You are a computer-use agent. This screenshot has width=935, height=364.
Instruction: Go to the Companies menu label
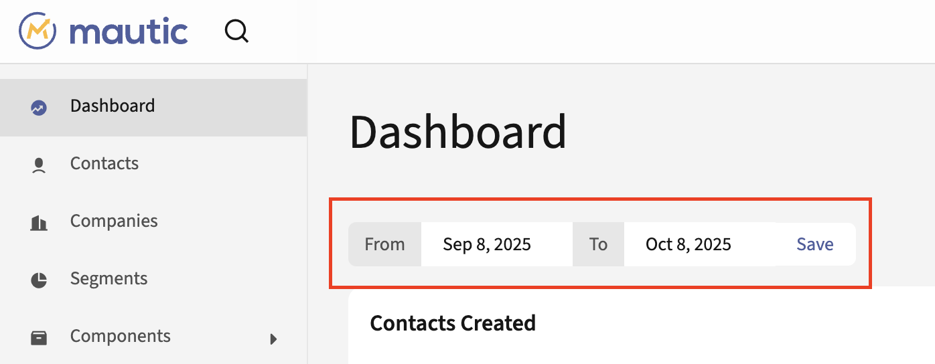pyautogui.click(x=114, y=221)
